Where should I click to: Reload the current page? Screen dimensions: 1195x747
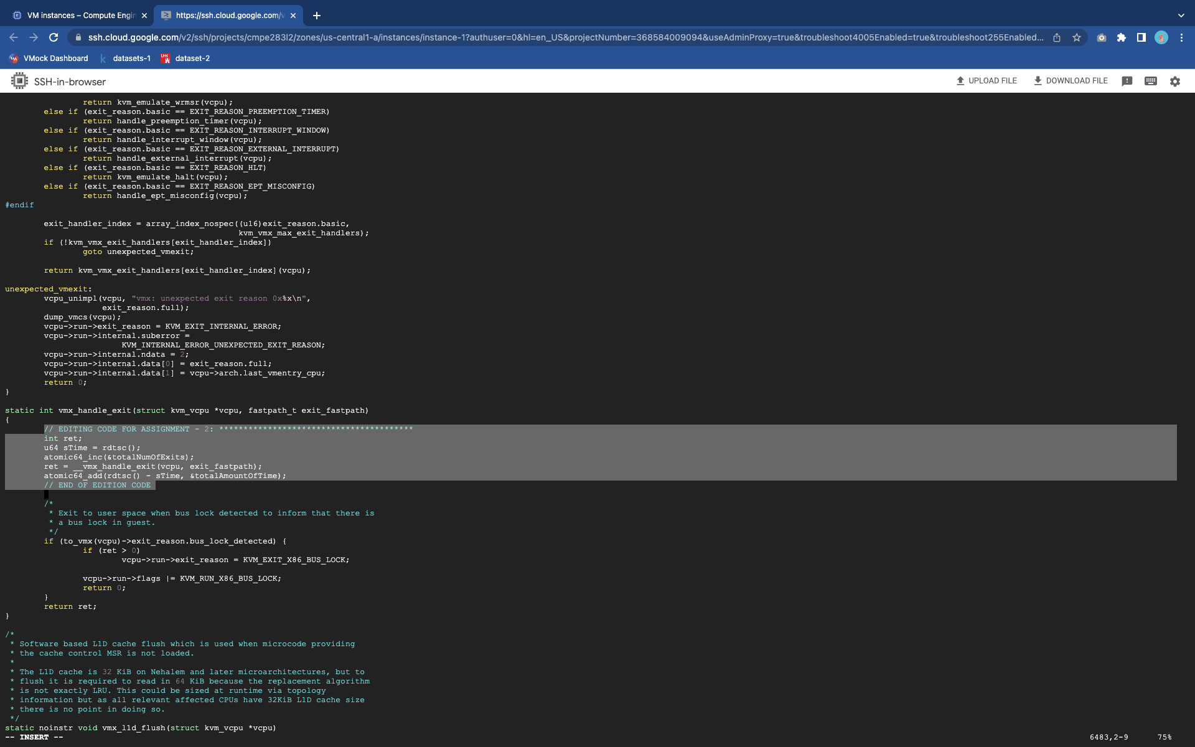pyautogui.click(x=54, y=37)
